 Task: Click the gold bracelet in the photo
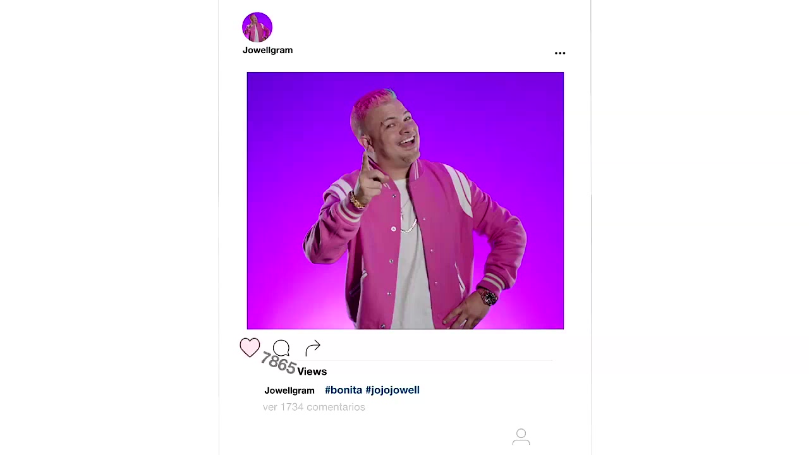(x=357, y=202)
